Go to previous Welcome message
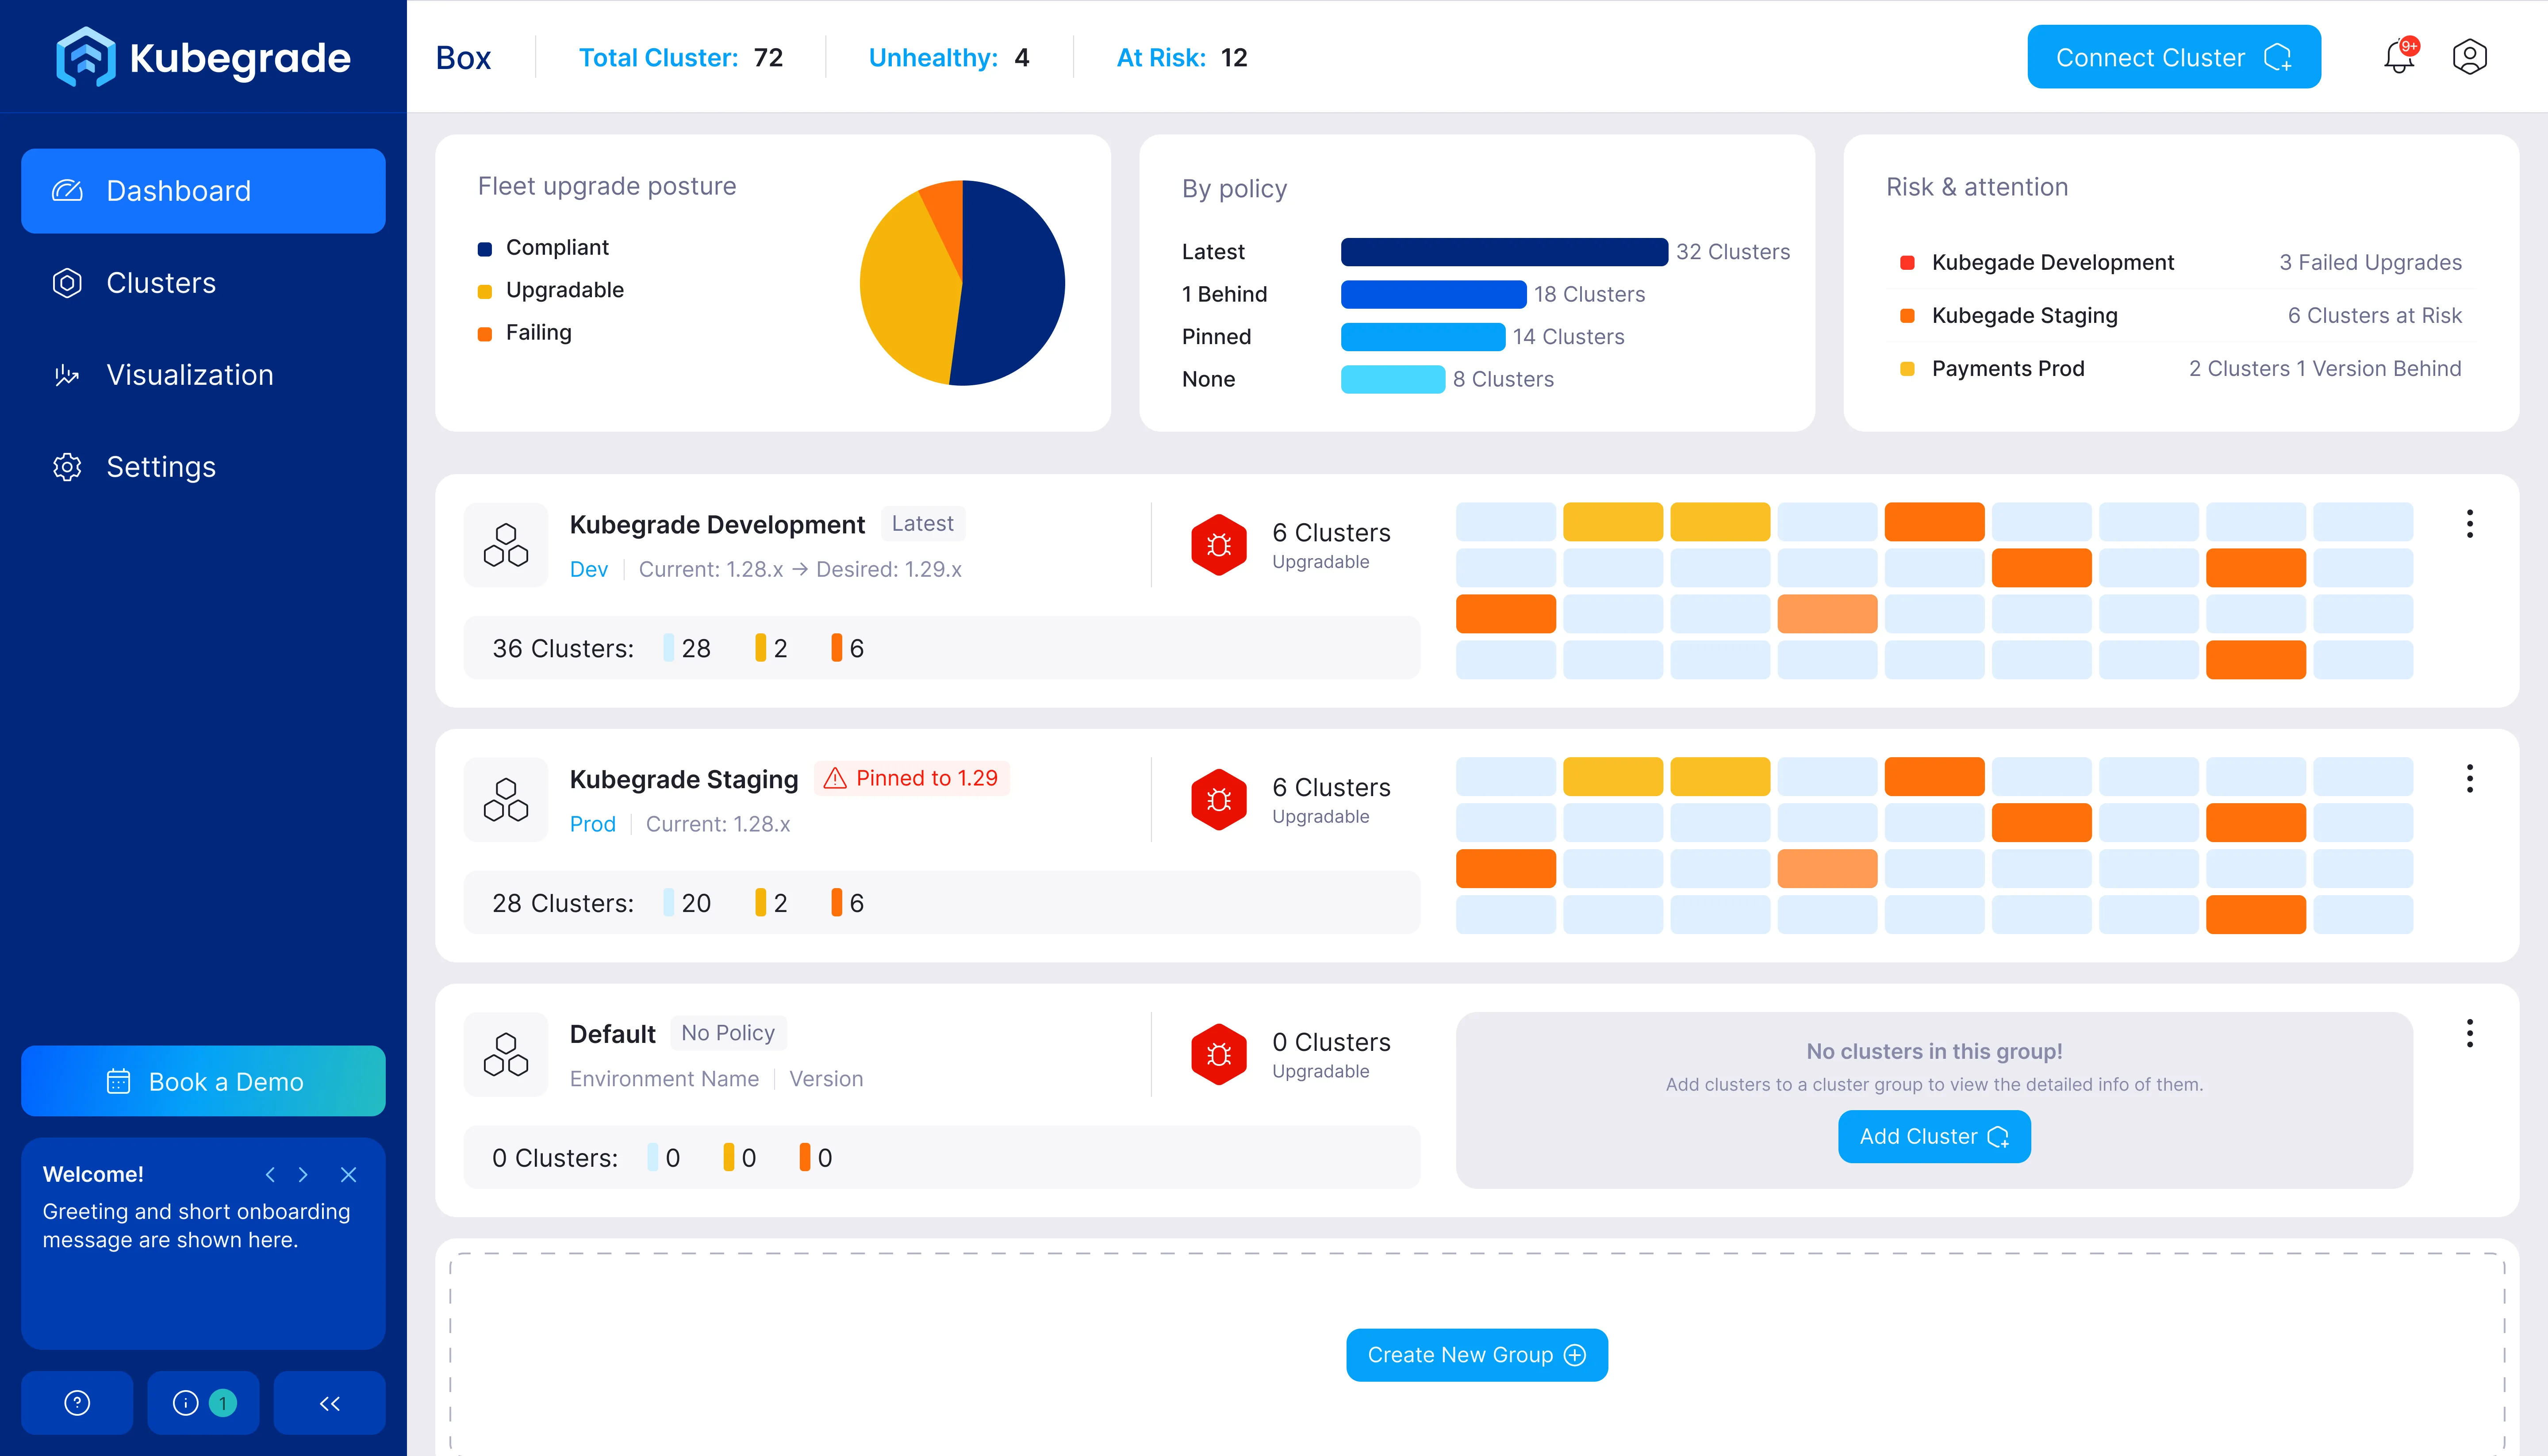 click(x=270, y=1175)
